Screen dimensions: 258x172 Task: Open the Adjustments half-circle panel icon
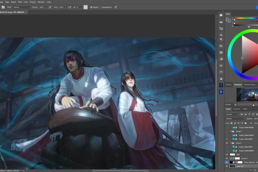(x=221, y=79)
